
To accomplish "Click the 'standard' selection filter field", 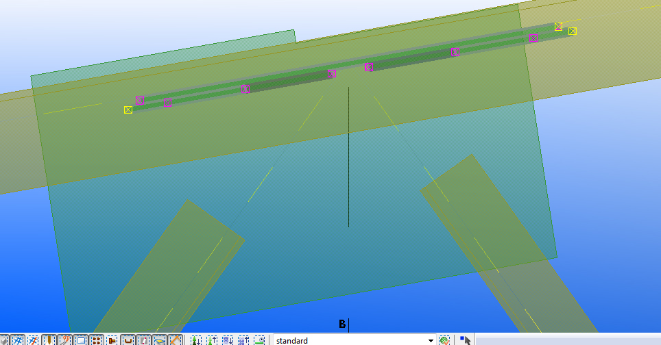I will coord(354,340).
